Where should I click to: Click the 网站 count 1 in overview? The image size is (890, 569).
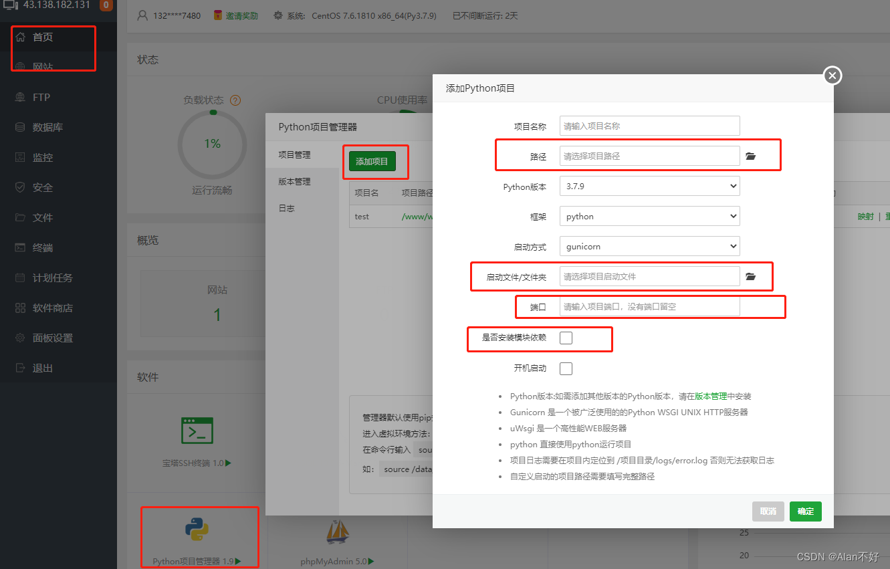[x=217, y=314]
